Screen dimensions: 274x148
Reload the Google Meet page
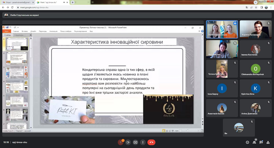[x=12, y=7]
